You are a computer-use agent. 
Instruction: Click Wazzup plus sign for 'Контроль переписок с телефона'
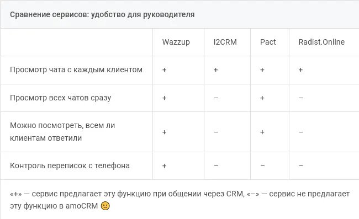(x=164, y=165)
